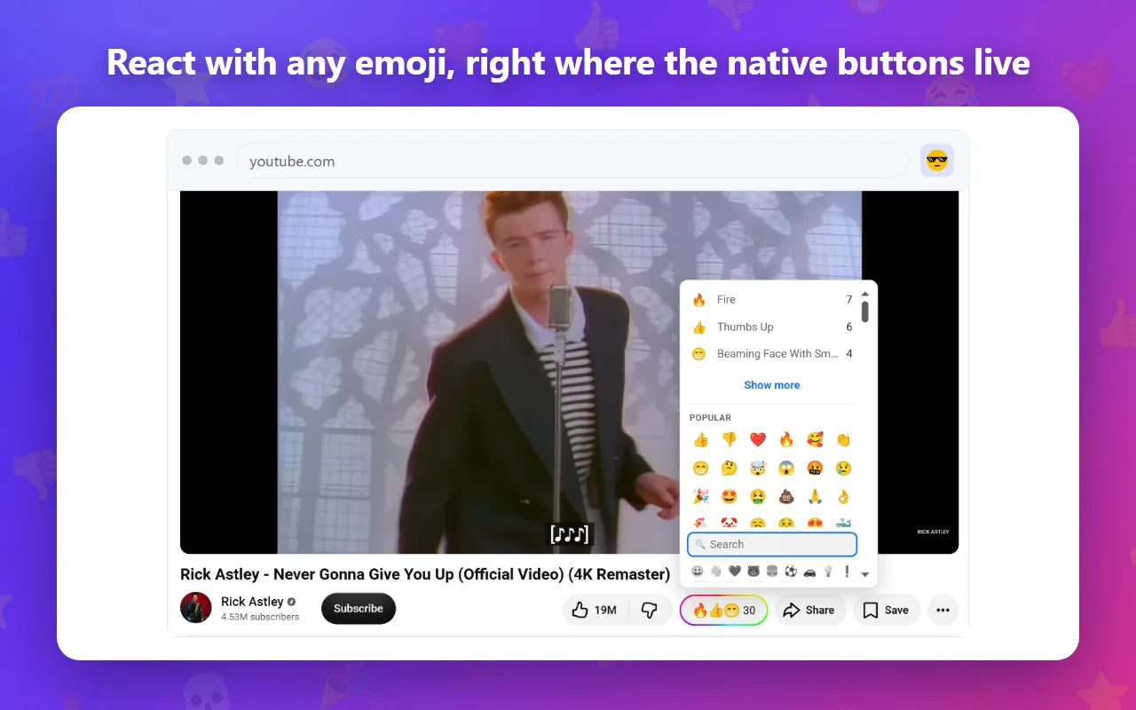This screenshot has width=1136, height=710.
Task: Open the Rick Astley channel avatar
Action: (x=196, y=608)
